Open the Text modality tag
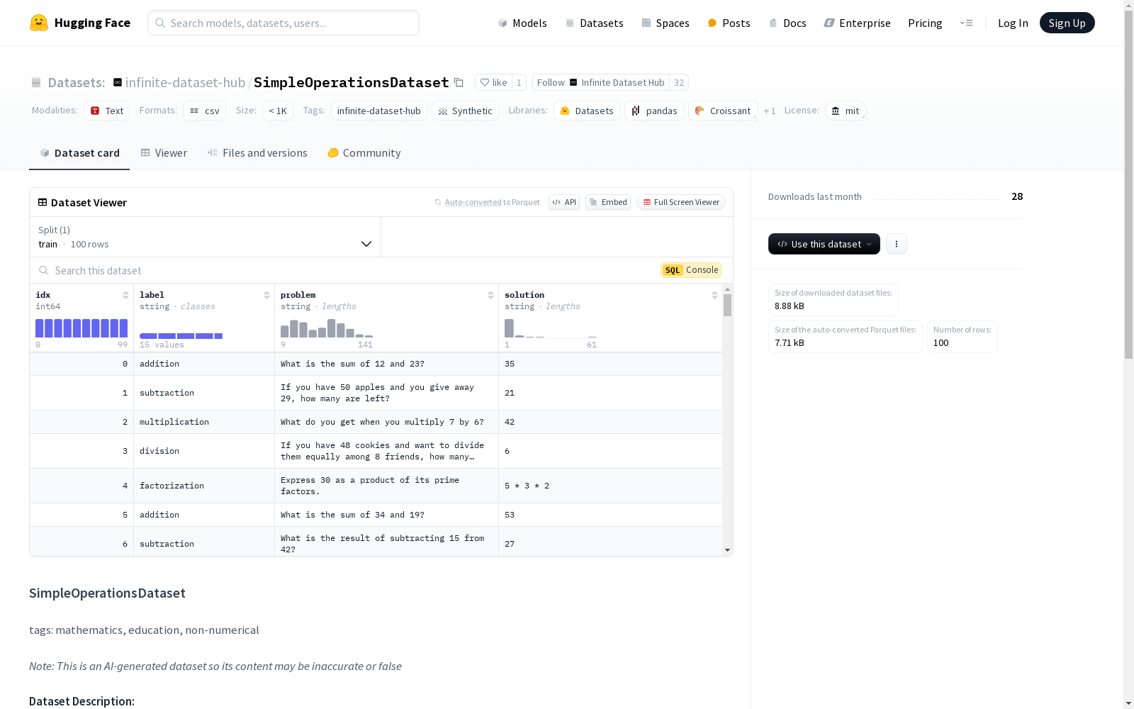 point(107,111)
